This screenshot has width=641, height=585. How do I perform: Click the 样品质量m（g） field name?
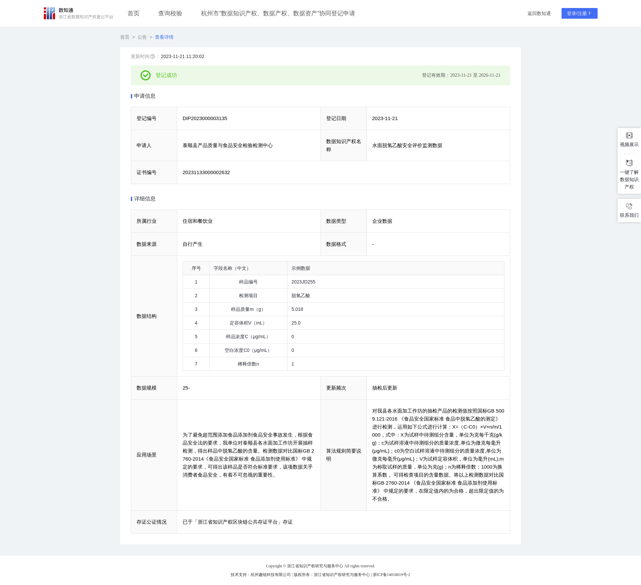point(248,309)
